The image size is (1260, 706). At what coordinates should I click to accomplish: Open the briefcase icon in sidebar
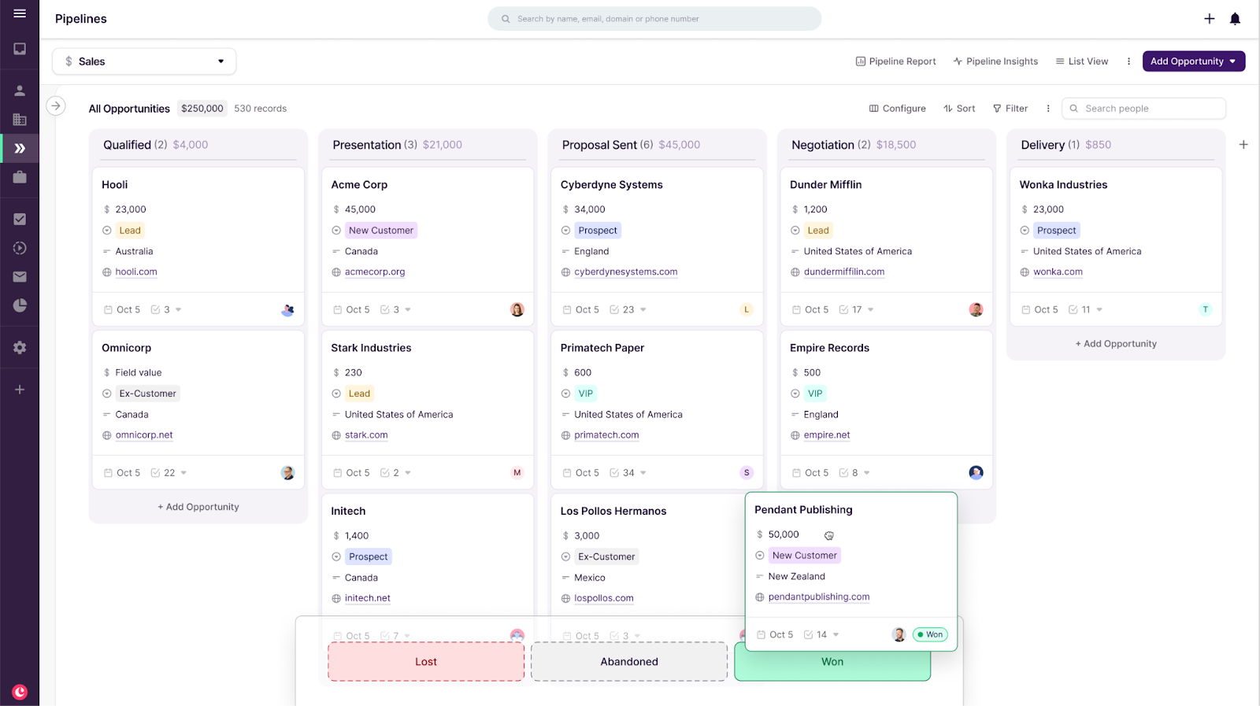(20, 177)
